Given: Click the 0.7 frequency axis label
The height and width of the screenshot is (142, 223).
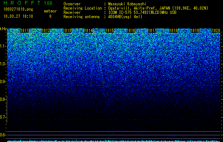Looking at the screenshot, I should click(x=3, y=117).
